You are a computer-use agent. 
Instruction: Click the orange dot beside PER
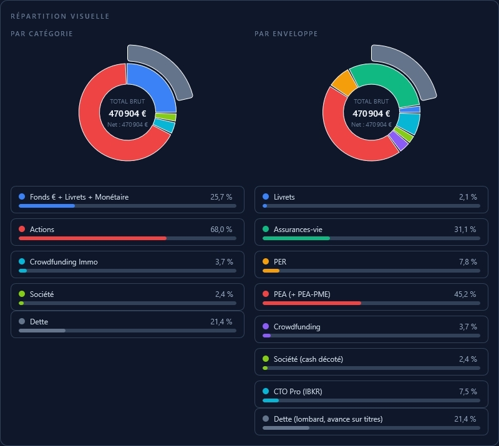point(266,261)
